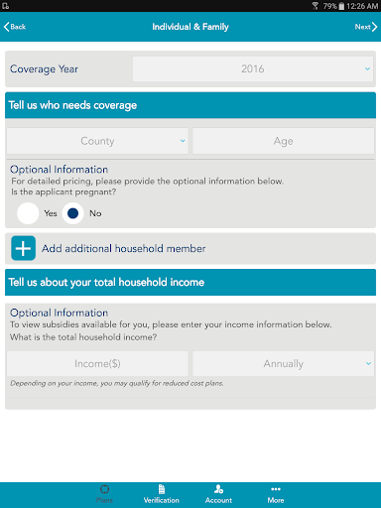Tap the Next chevron arrow
Screen dimensions: 381x508
point(374,27)
